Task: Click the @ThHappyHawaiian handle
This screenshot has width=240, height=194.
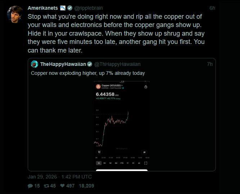Action: tap(117, 64)
